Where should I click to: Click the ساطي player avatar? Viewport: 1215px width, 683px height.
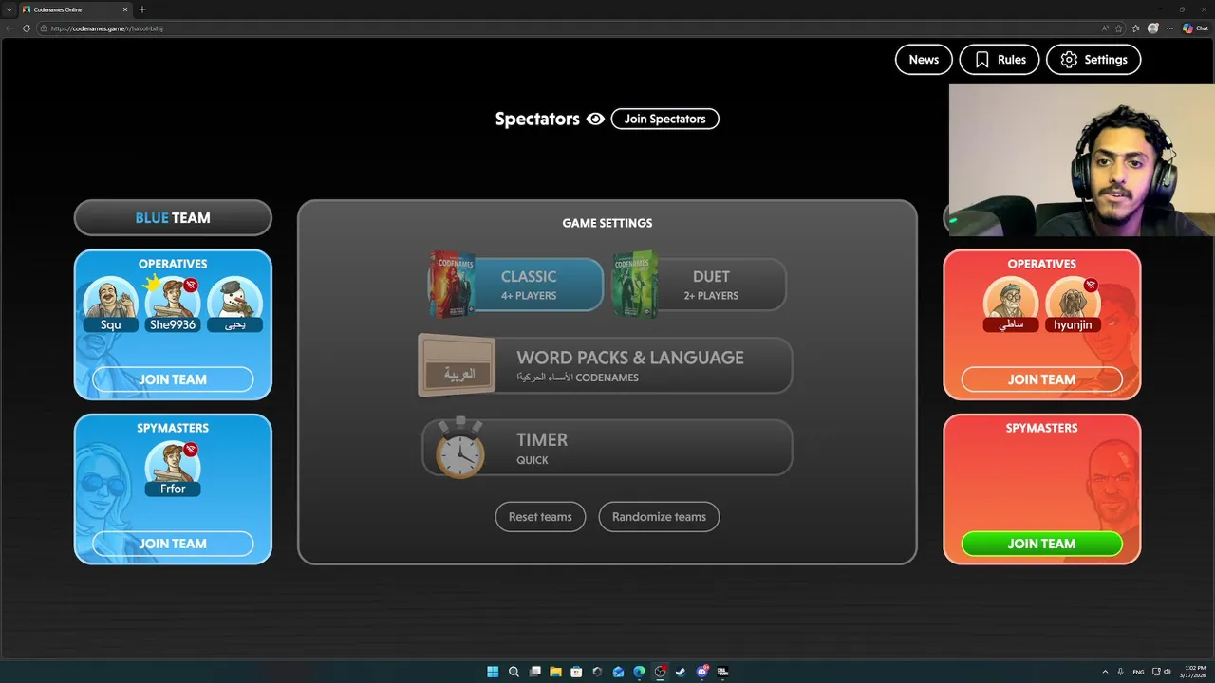1011,303
